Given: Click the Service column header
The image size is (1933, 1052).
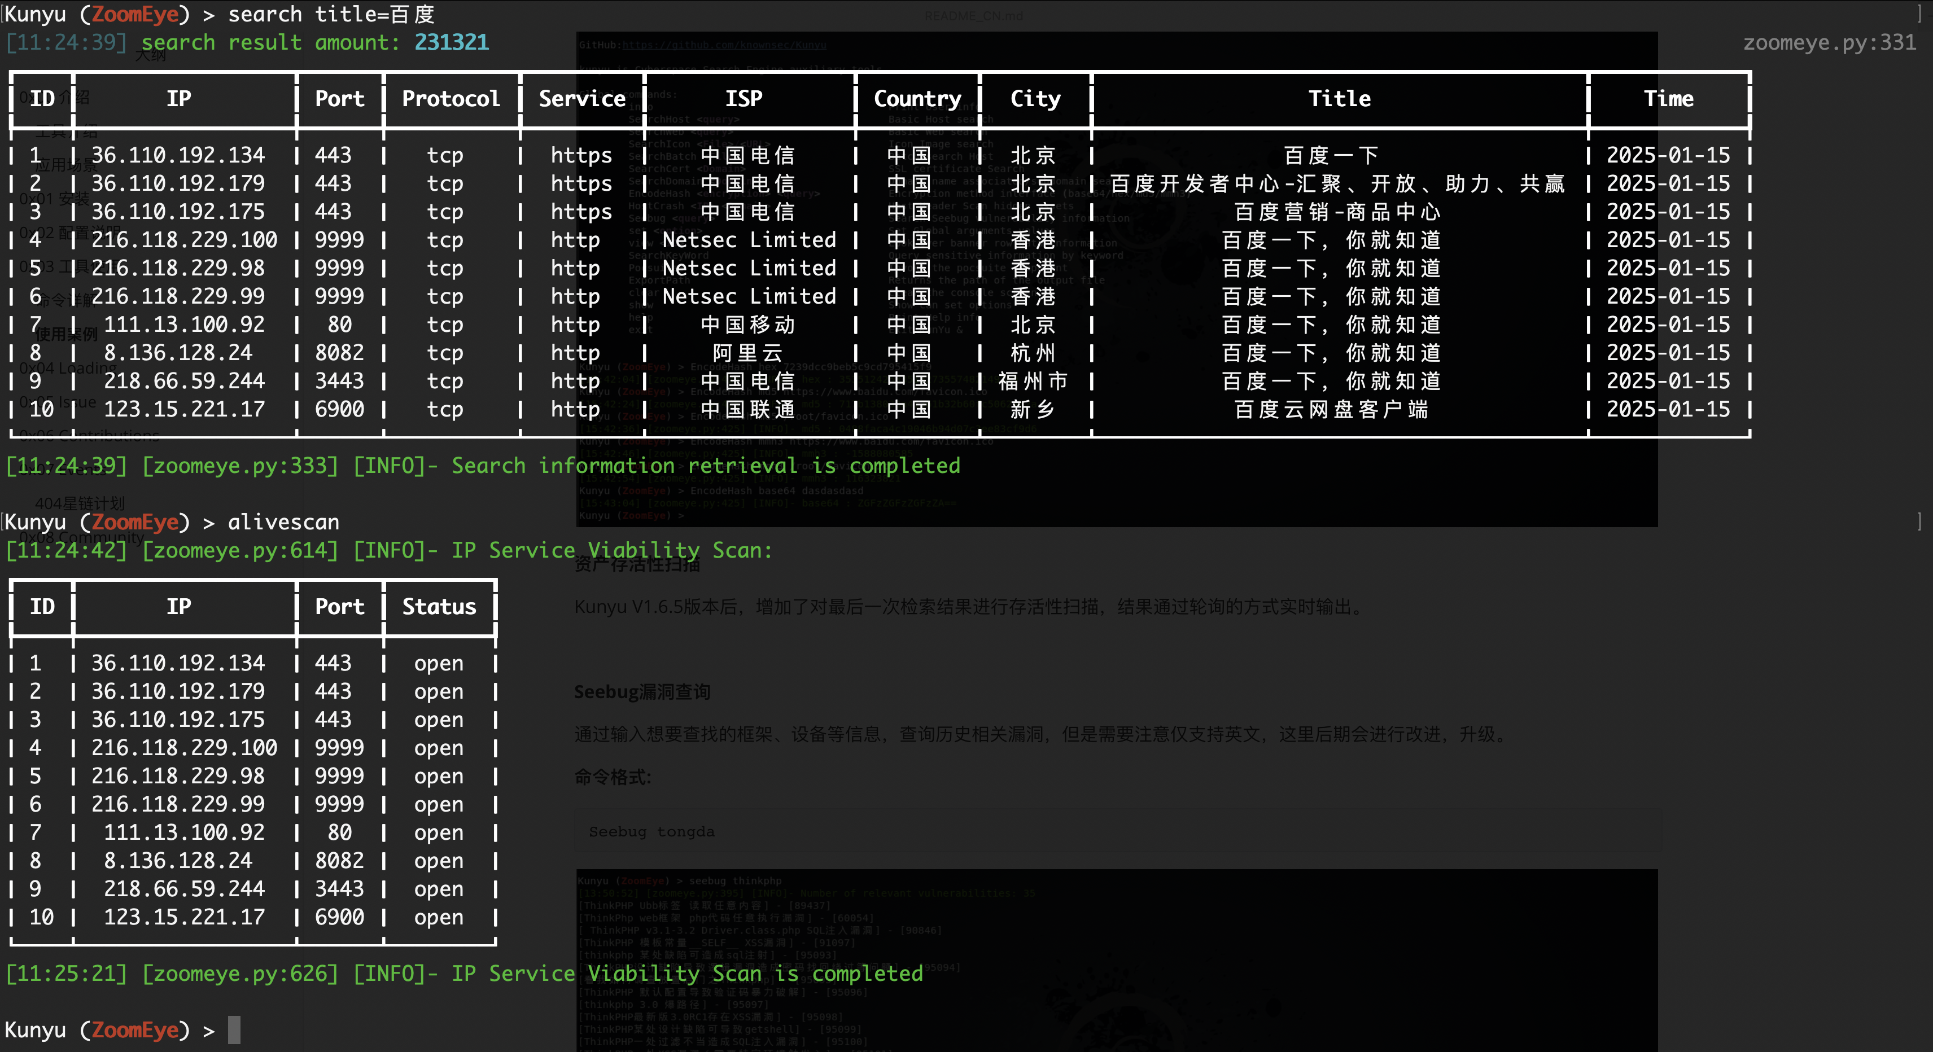Looking at the screenshot, I should coord(581,98).
